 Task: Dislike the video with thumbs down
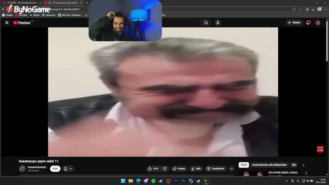(x=165, y=169)
